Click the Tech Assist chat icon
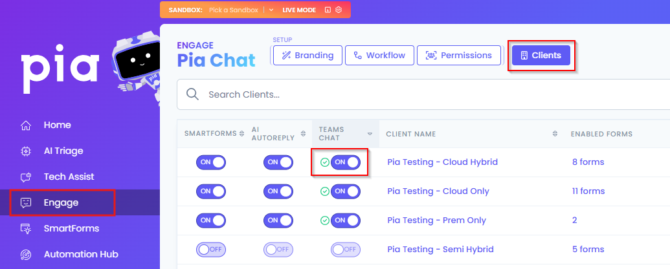Image resolution: width=670 pixels, height=269 pixels. (x=26, y=177)
